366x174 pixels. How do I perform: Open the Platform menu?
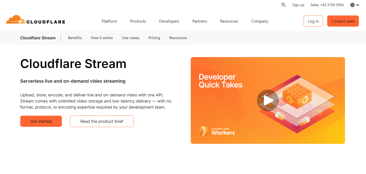coord(109,21)
